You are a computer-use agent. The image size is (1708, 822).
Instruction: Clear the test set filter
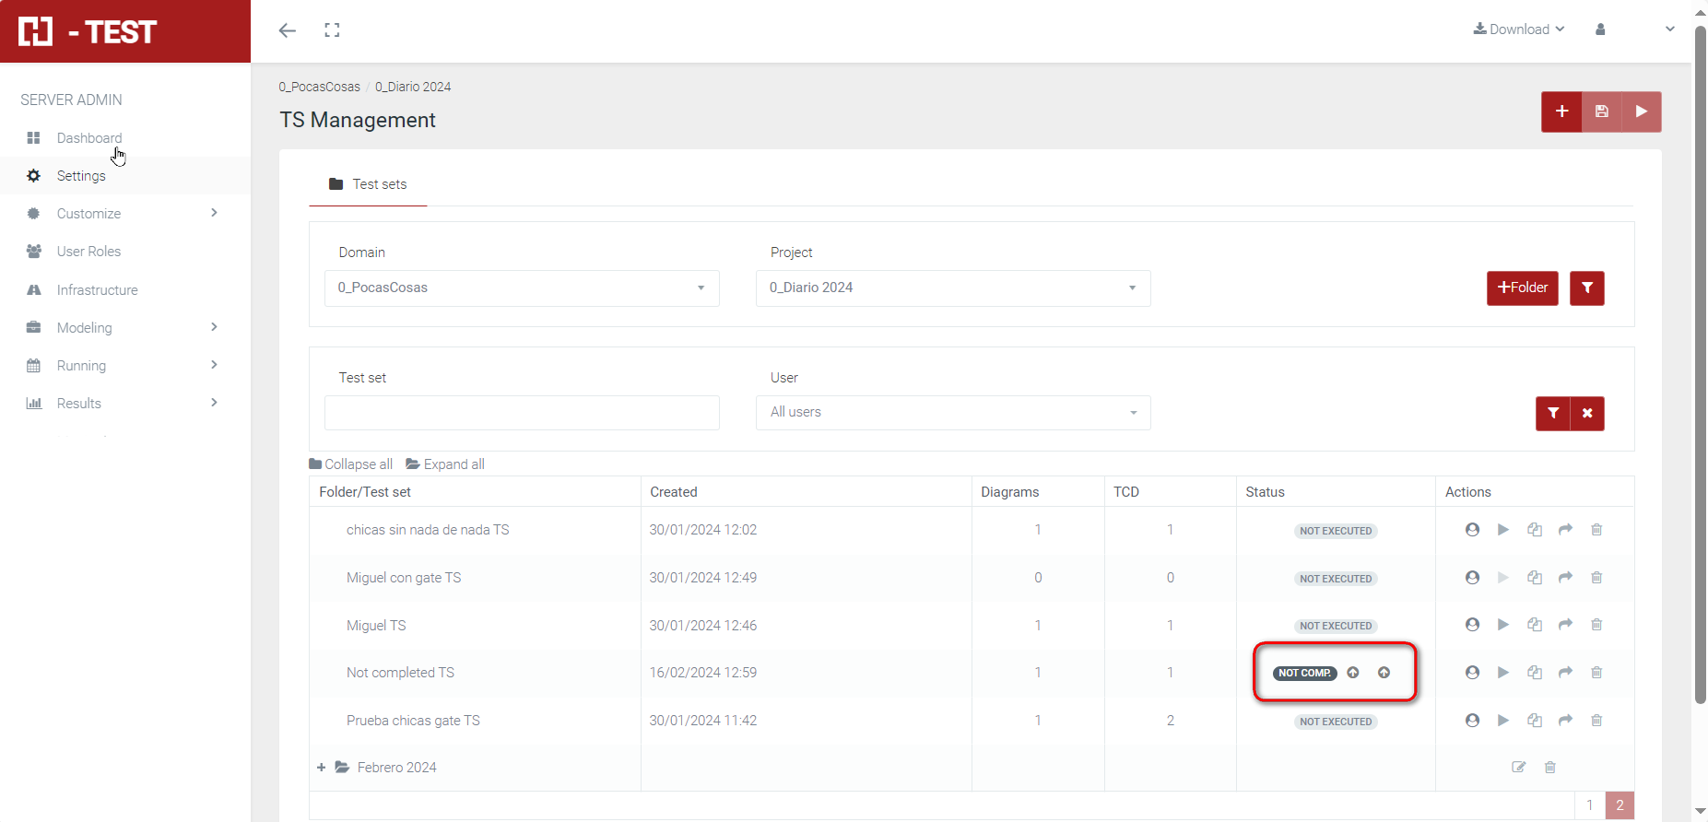coord(1587,414)
